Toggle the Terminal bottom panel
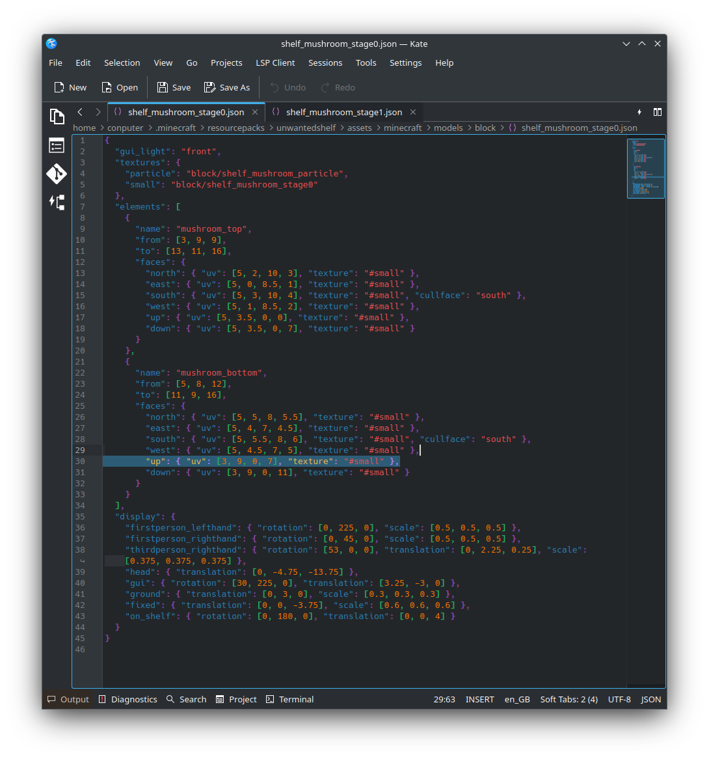 click(x=290, y=700)
